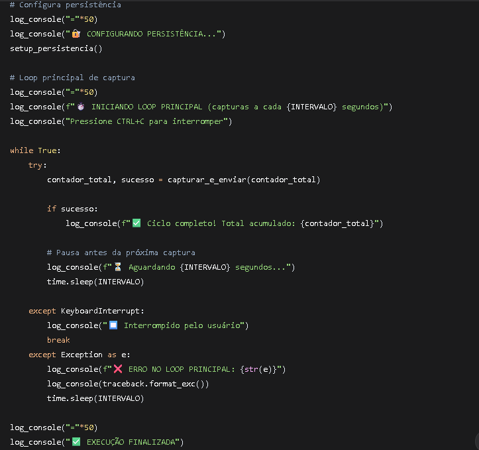This screenshot has height=450, width=479.
Task: Click the hourglass emoji before Aguardando
Action: click(x=118, y=267)
